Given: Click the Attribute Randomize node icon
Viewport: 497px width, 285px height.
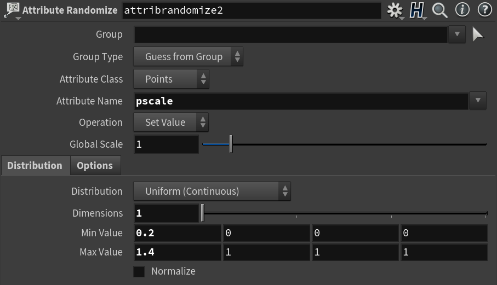Looking at the screenshot, I should point(12,10).
